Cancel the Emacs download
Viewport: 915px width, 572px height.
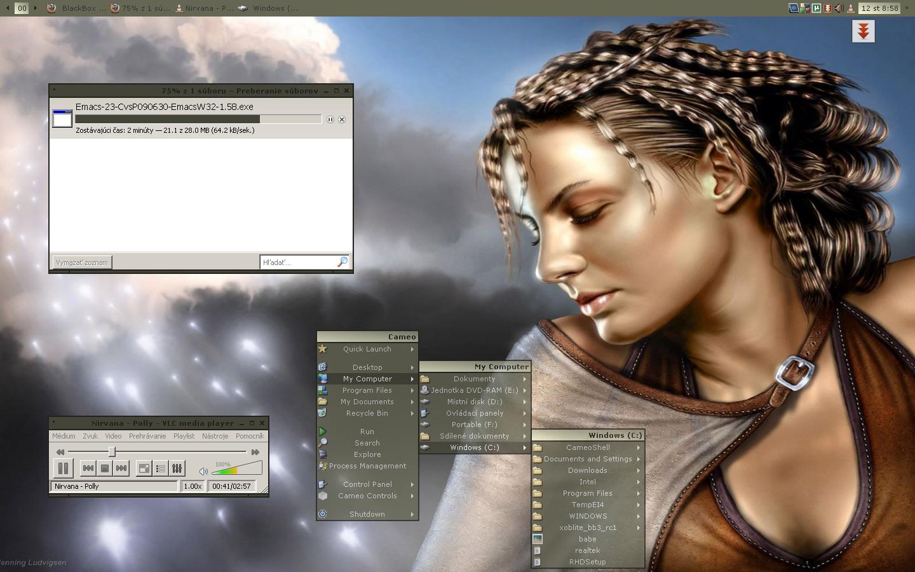pos(342,119)
